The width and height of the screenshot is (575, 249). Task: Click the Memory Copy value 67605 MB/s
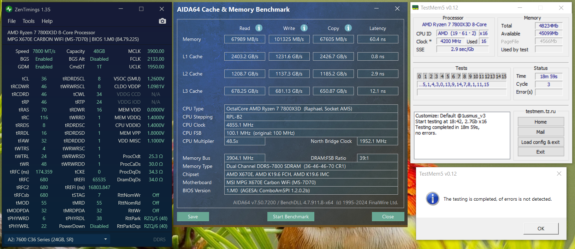(x=333, y=39)
